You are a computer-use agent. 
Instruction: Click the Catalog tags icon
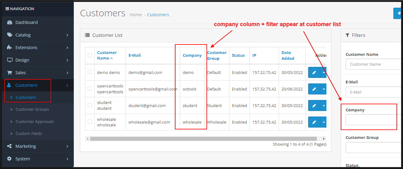coord(9,35)
